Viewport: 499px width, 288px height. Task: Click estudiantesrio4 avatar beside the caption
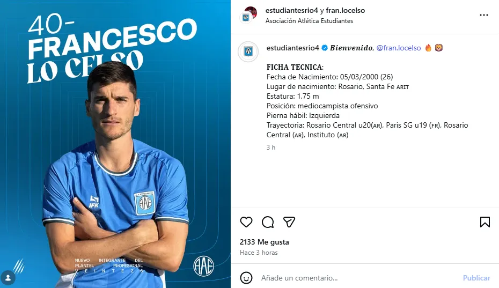248,51
